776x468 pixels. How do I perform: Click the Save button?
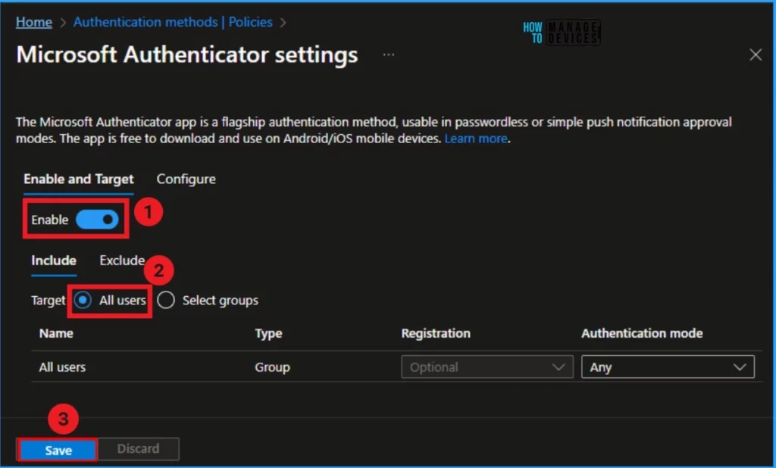point(58,450)
